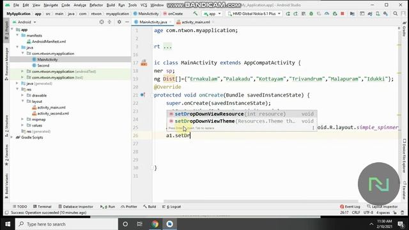Click the Windows Start button
This screenshot has height=230, width=409.
[x=8, y=224]
